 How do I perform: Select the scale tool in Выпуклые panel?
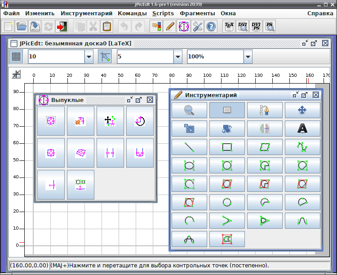(x=80, y=121)
